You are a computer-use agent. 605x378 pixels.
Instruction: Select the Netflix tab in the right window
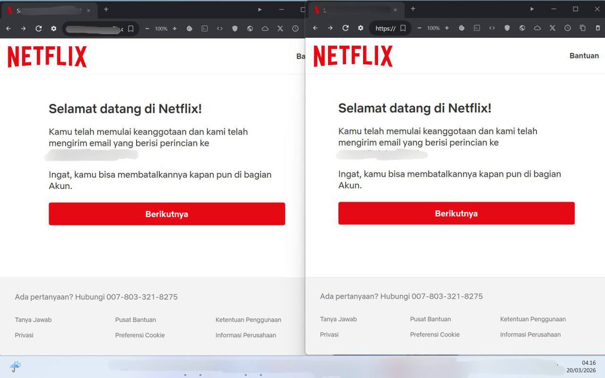point(355,10)
